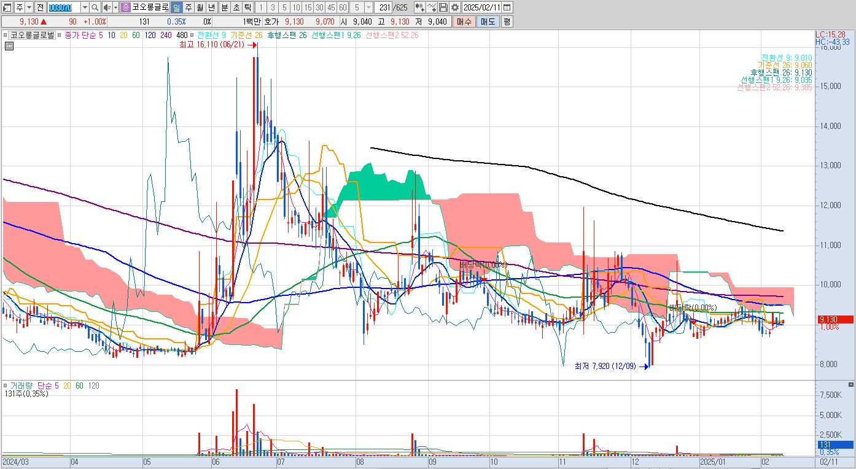Expand the stock code dropdown arrow
The height and width of the screenshot is (469, 856).
pyautogui.click(x=85, y=7)
